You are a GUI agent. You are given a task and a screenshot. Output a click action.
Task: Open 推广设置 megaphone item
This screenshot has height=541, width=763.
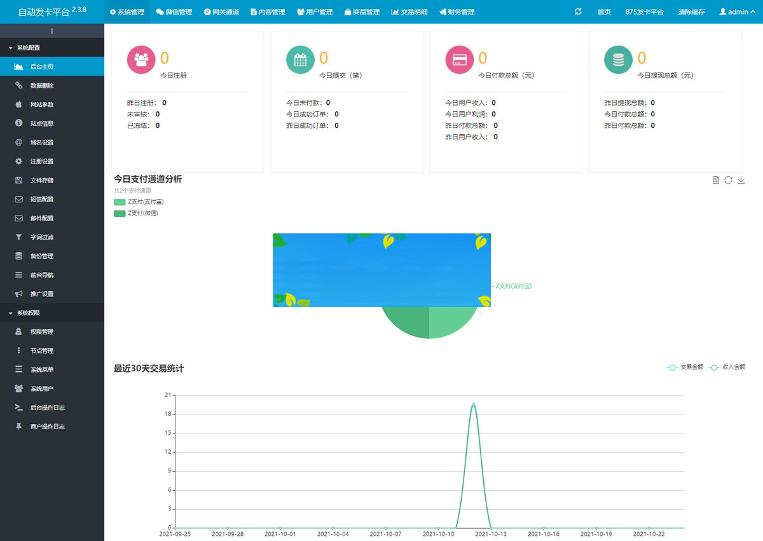point(42,294)
